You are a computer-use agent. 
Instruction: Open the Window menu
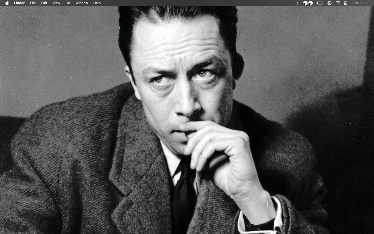coord(82,3)
